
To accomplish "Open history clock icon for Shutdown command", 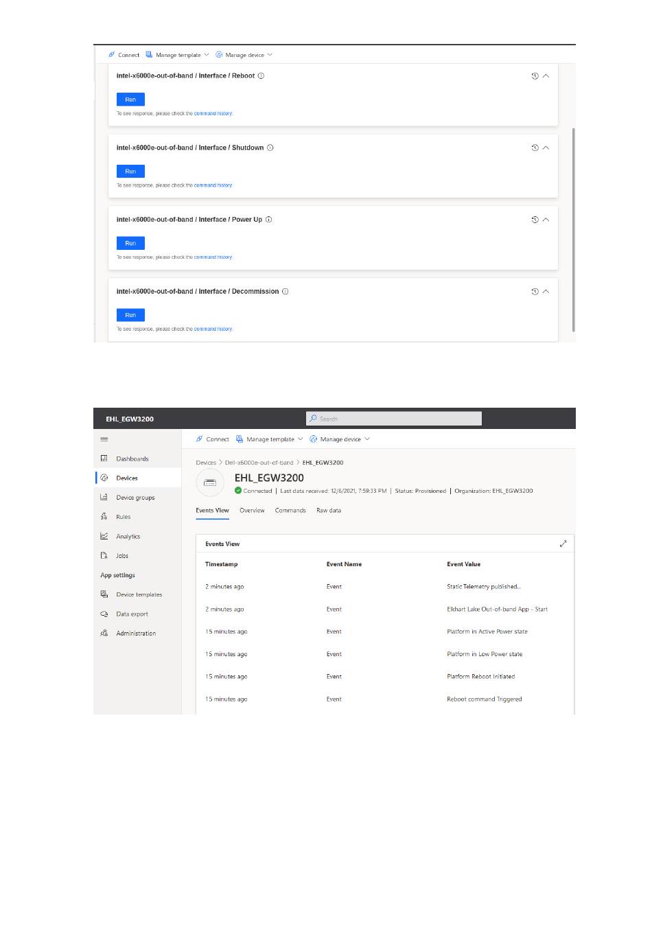I will [x=535, y=148].
